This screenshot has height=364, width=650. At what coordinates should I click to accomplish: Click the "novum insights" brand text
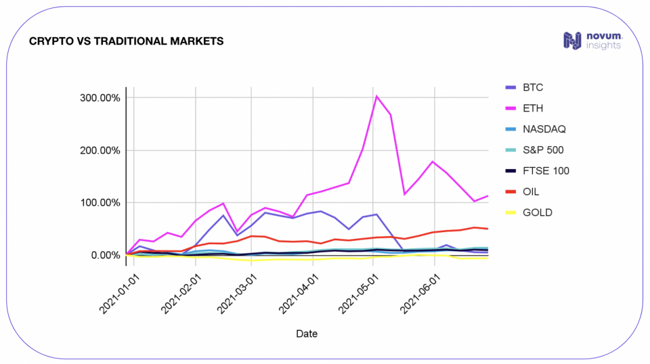603,40
